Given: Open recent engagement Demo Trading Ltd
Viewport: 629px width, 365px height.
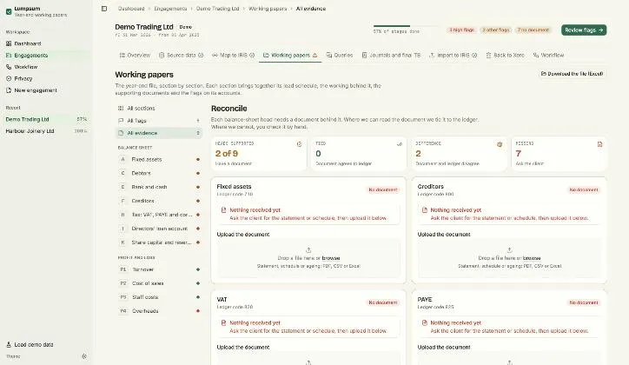Looking at the screenshot, I should coord(46,119).
